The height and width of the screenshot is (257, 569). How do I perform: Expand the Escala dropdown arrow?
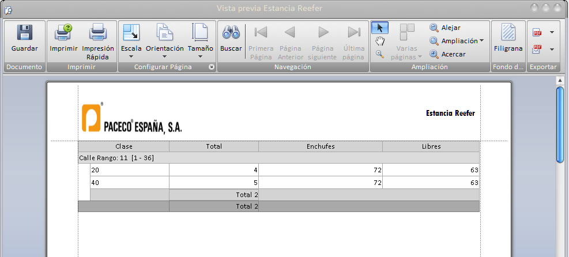click(x=131, y=56)
